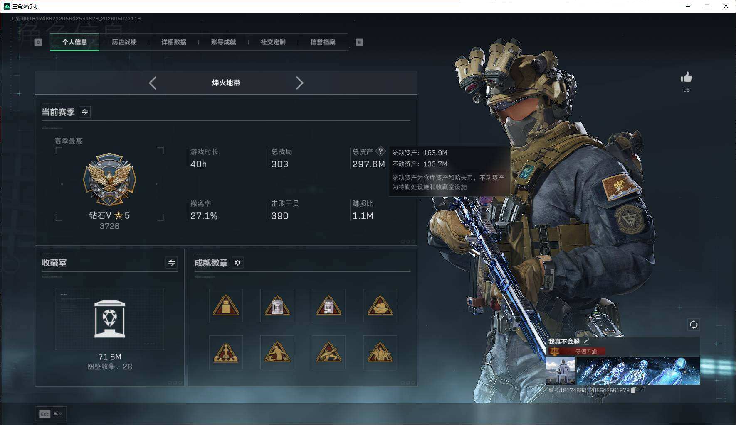Go to the 账号成就 tab

223,42
